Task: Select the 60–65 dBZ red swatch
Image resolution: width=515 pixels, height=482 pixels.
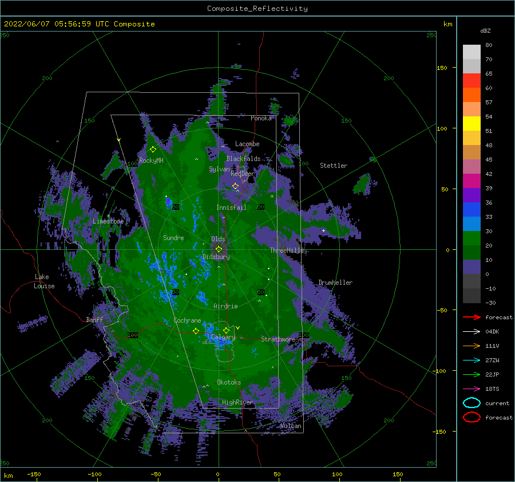Action: point(472,81)
